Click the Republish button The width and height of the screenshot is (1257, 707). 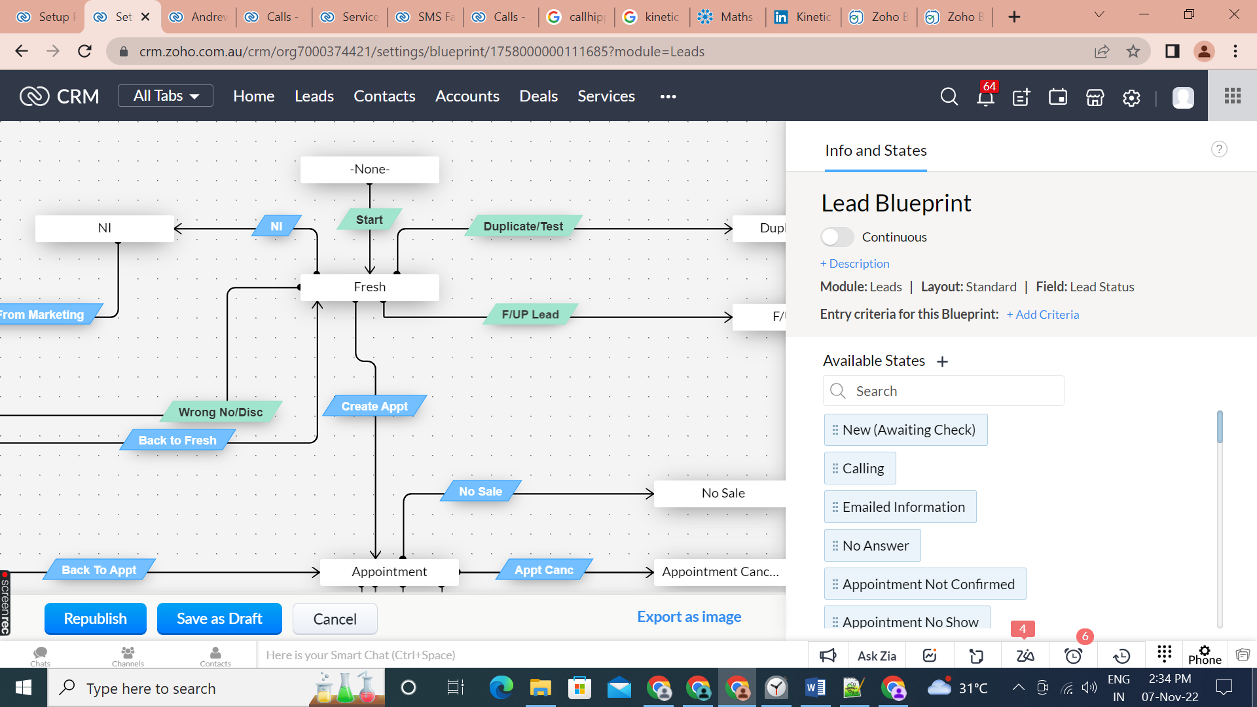[x=96, y=619]
